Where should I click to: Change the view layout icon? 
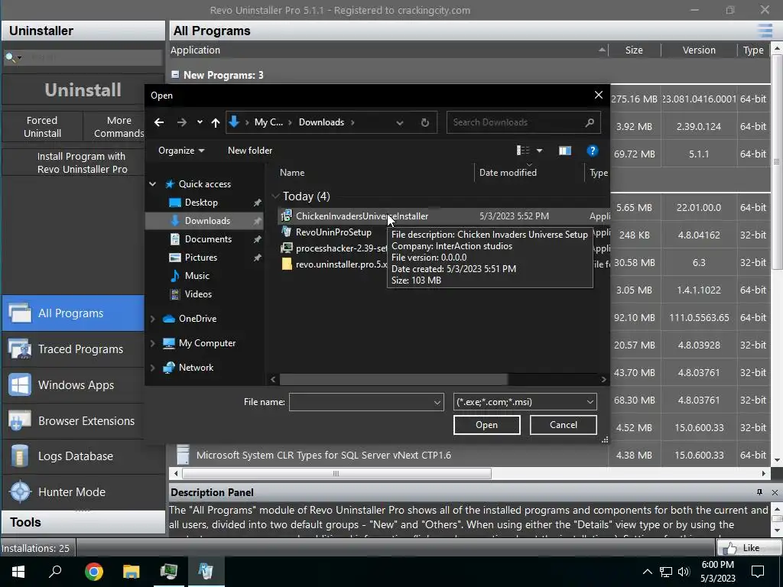522,151
